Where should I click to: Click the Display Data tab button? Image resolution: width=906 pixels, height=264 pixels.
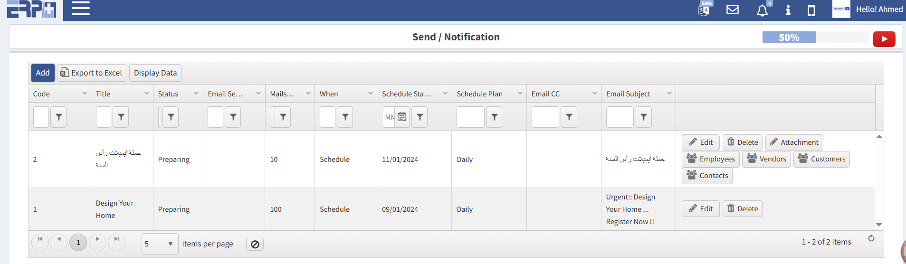point(155,73)
